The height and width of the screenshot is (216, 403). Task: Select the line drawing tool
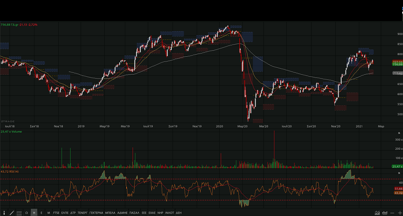[12, 213]
